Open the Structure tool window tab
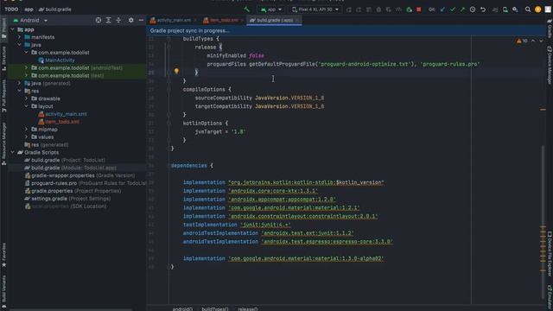The image size is (553, 311). pyautogui.click(x=3, y=59)
